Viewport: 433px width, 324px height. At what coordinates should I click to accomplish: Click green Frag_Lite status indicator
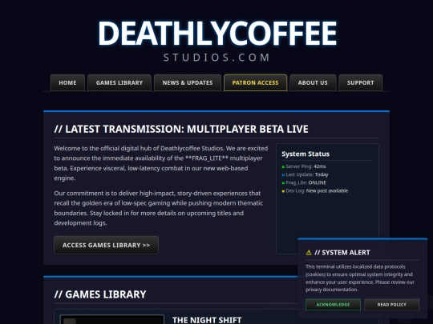(283, 183)
